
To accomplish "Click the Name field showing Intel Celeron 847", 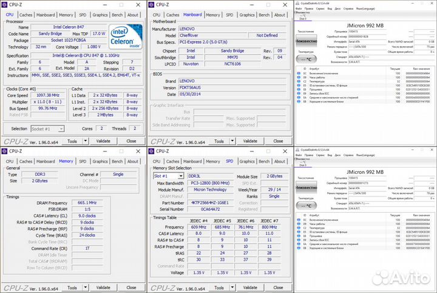I will (69, 27).
